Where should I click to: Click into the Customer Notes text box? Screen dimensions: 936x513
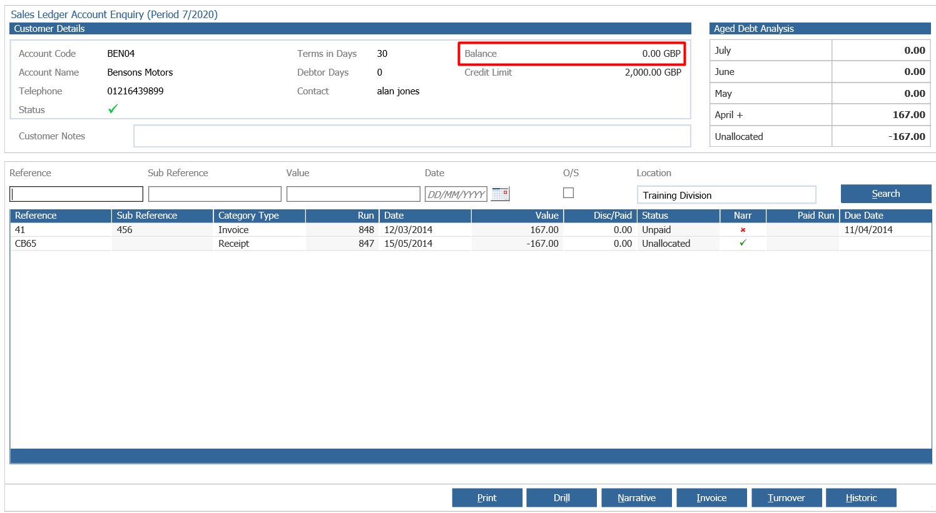[412, 136]
